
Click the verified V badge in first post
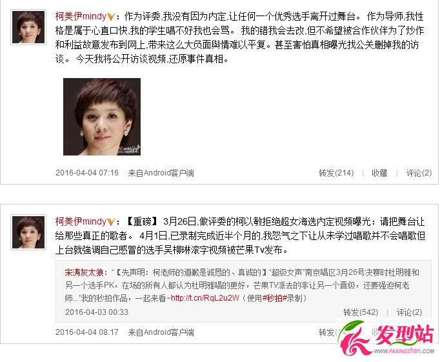(111, 17)
